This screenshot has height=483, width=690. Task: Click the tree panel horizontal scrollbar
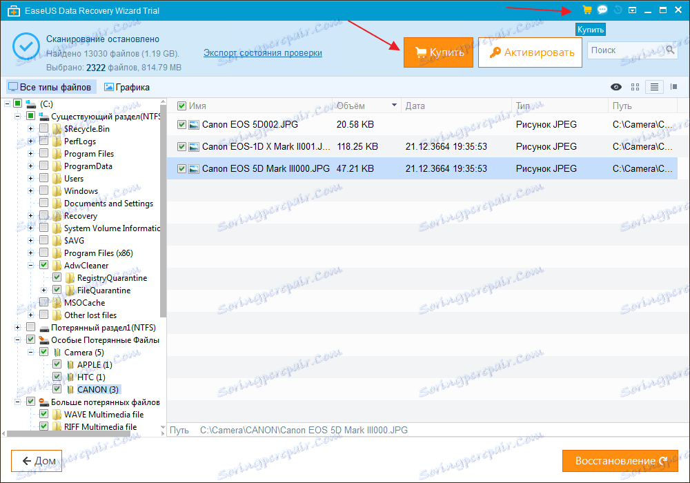click(x=70, y=434)
